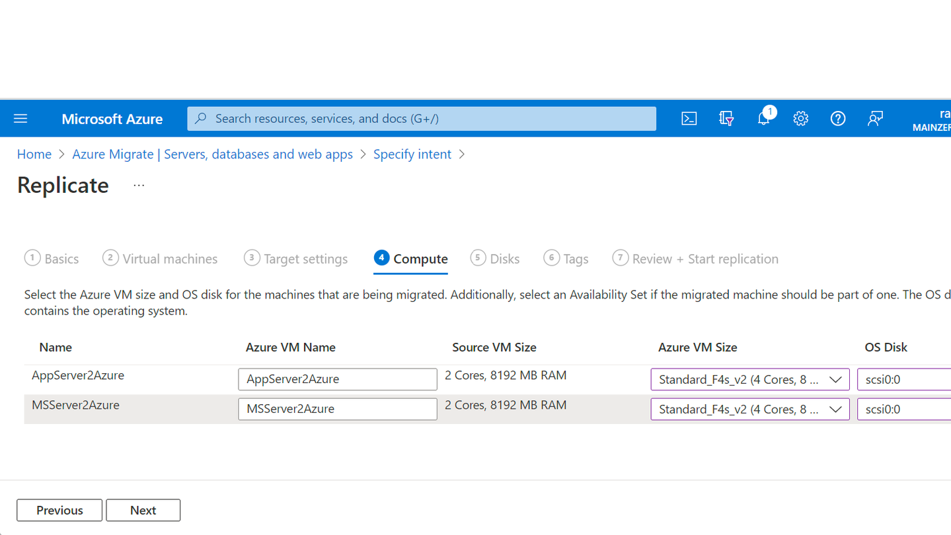The height and width of the screenshot is (535, 951).
Task: Click the OS Disk column header
Action: tap(886, 347)
